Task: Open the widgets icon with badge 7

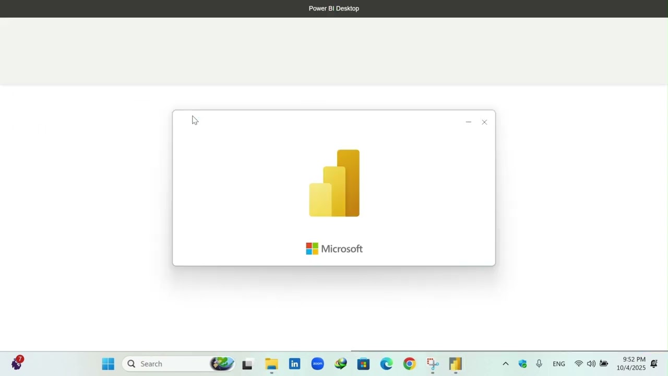Action: tap(17, 363)
